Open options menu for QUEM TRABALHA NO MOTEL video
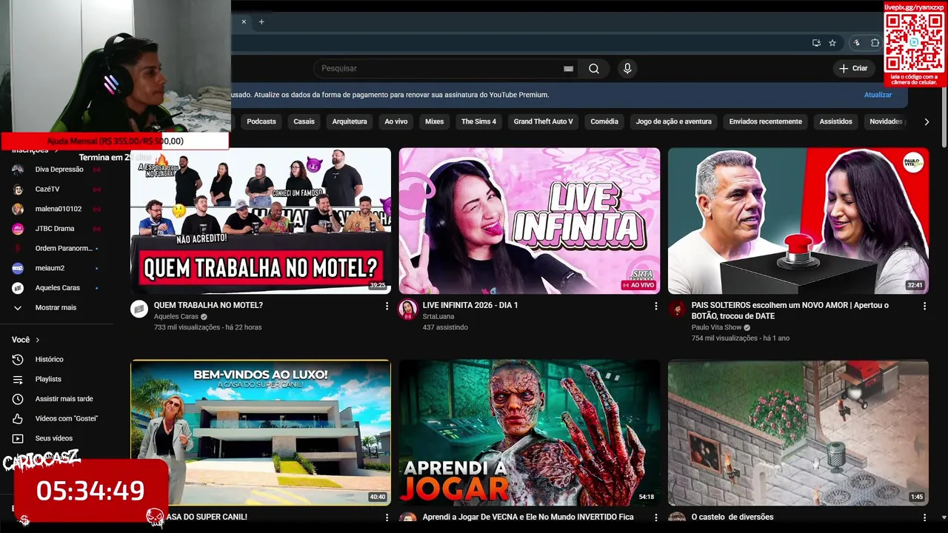The height and width of the screenshot is (533, 948). pos(387,306)
